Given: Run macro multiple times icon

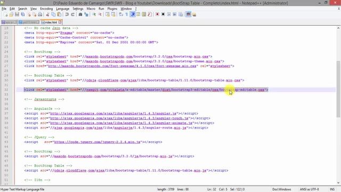Looking at the screenshot, I should pyautogui.click(x=175, y=14).
